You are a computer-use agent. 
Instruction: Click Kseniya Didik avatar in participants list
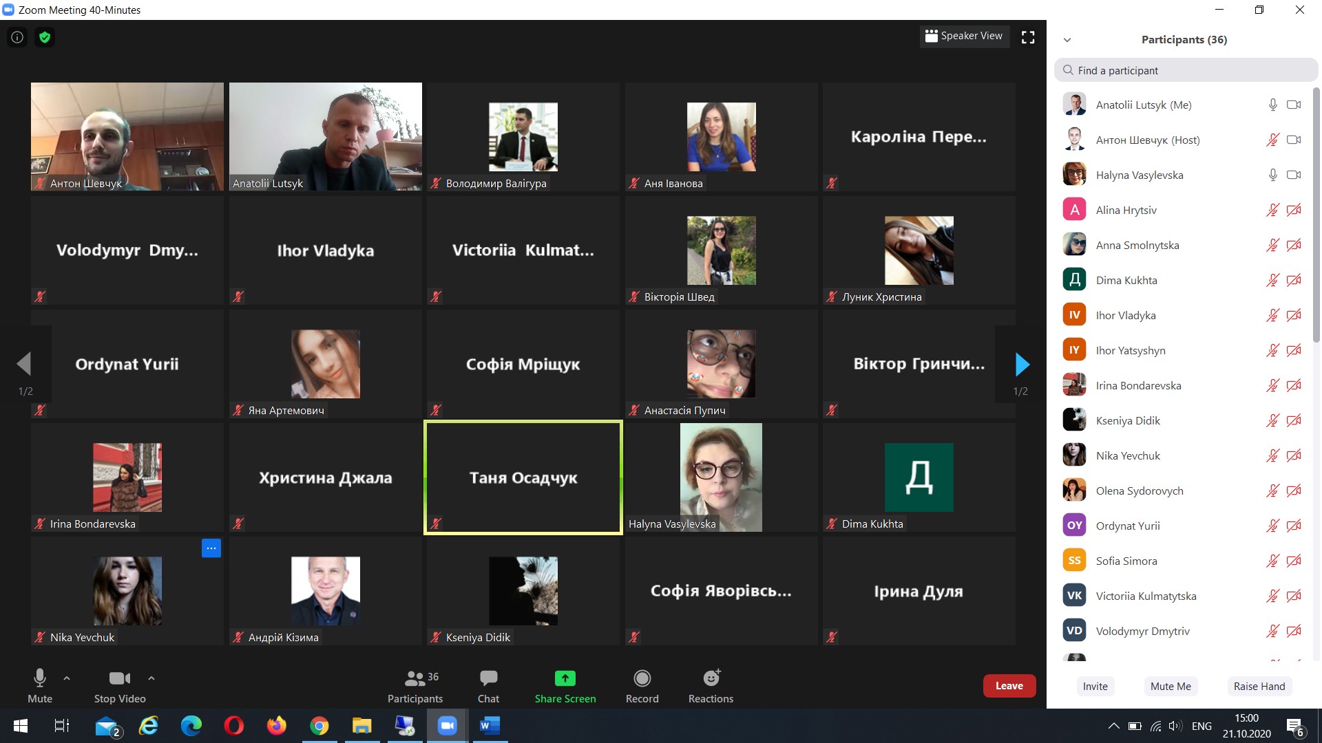[1074, 420]
